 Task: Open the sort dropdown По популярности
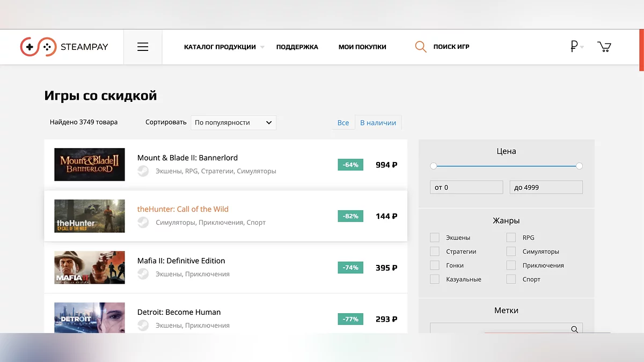233,122
